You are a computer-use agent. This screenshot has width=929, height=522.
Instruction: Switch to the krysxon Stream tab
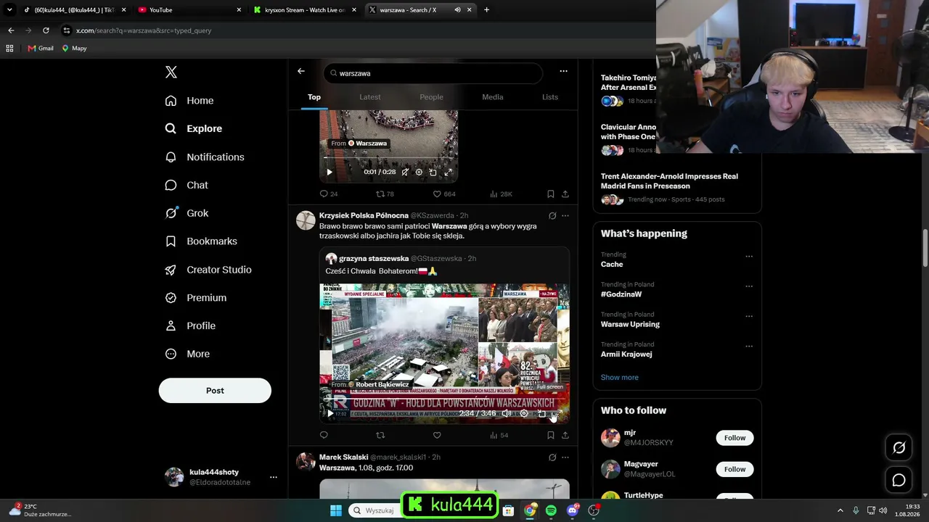tap(304, 10)
